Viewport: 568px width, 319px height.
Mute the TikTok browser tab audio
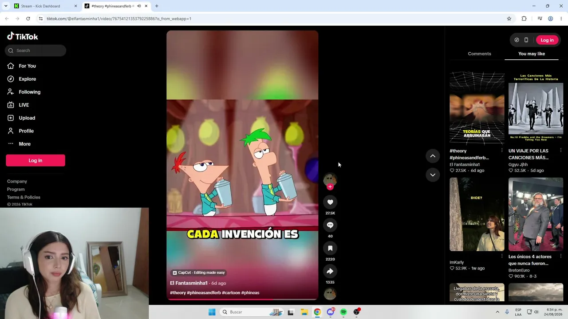[x=139, y=6]
